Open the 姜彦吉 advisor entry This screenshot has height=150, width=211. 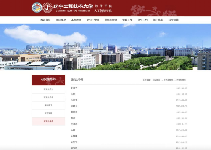coord(74,88)
